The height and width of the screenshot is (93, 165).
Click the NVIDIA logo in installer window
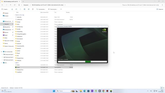point(104,30)
